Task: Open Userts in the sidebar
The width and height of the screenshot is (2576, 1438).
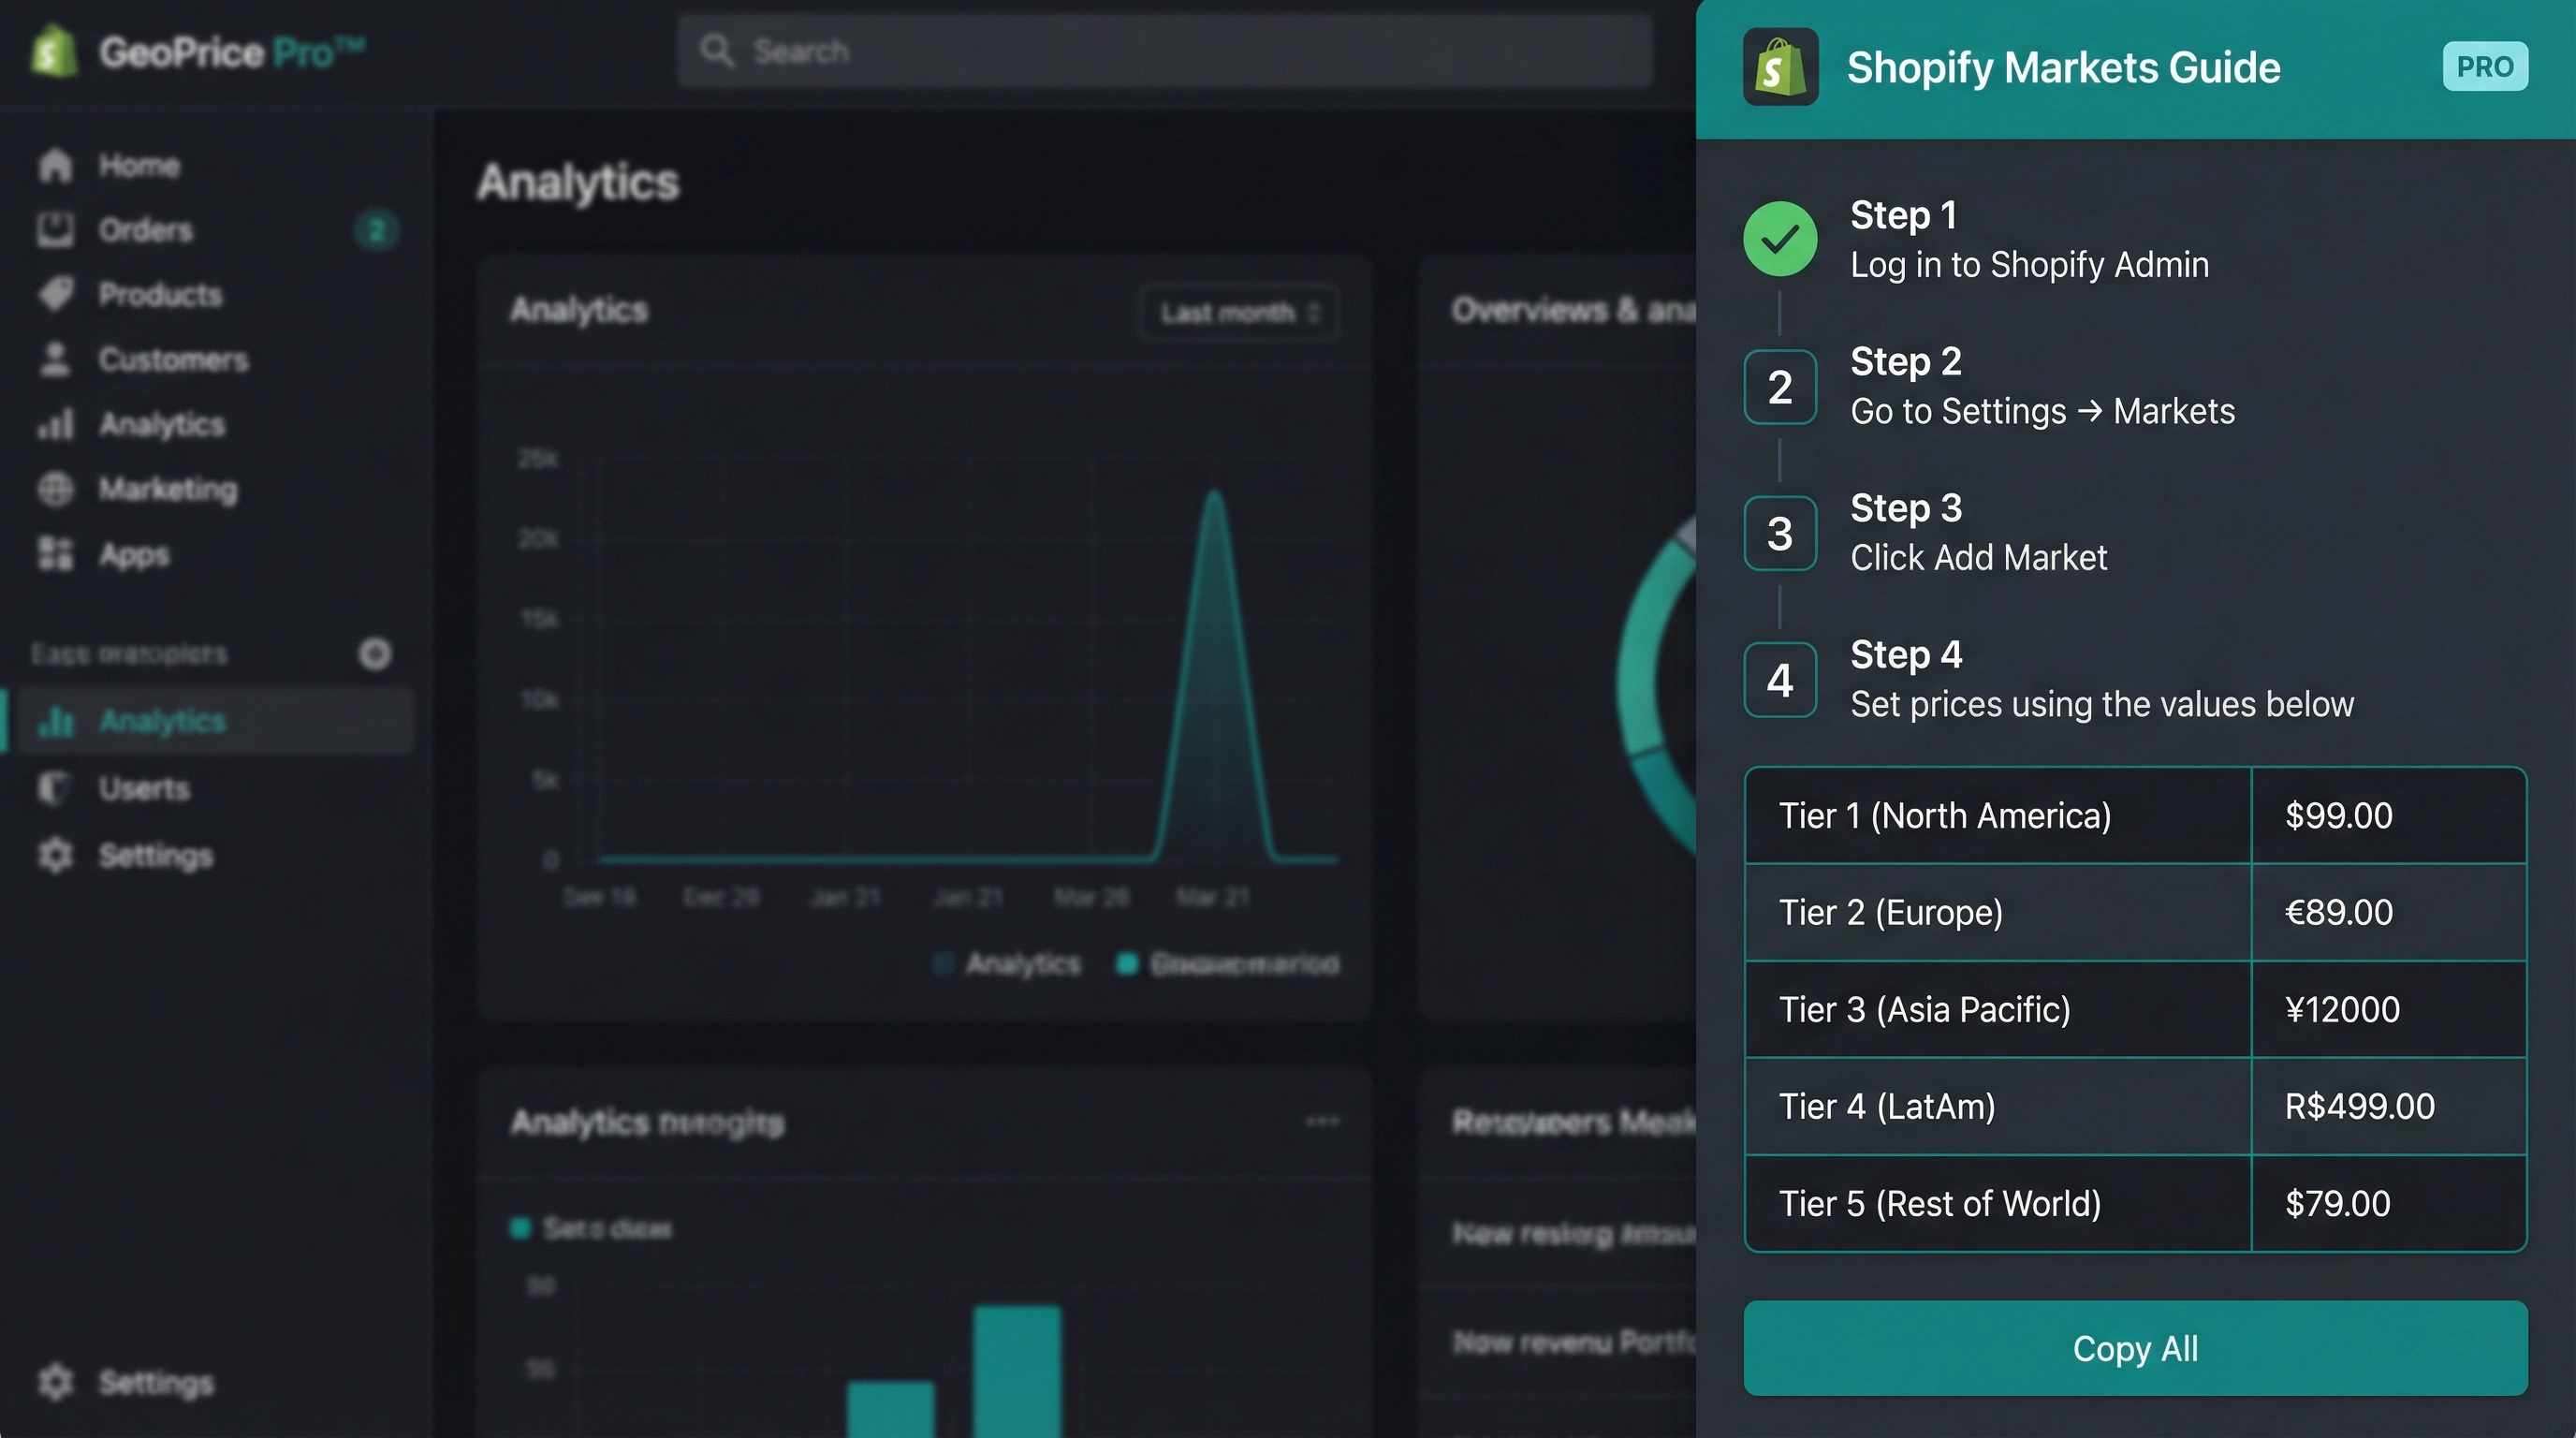Action: click(144, 789)
